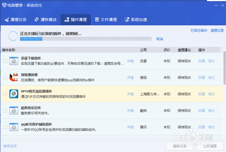Click 投票 for 搜狐播放器
This screenshot has width=226, height=152.
click(x=202, y=78)
